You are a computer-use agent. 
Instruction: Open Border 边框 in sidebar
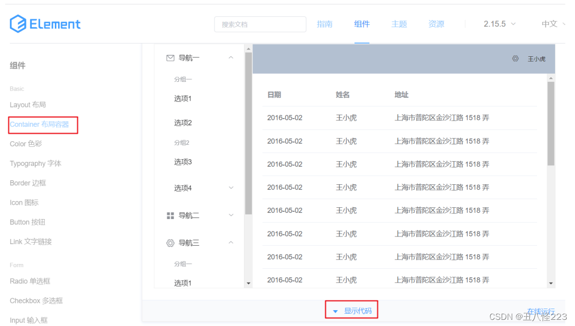28,183
